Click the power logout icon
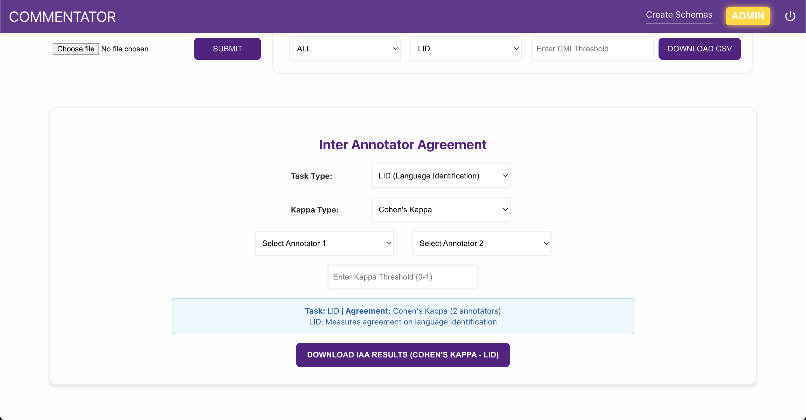The width and height of the screenshot is (806, 420). coord(790,16)
